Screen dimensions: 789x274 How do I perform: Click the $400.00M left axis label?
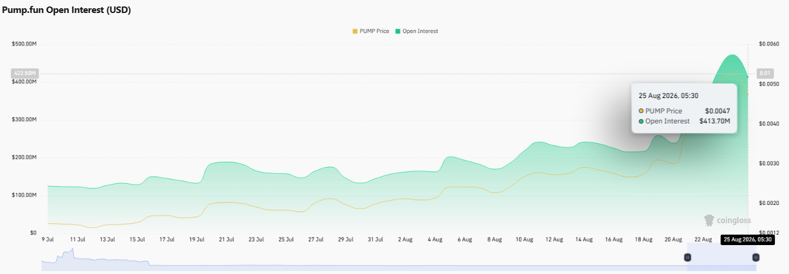[x=24, y=81]
